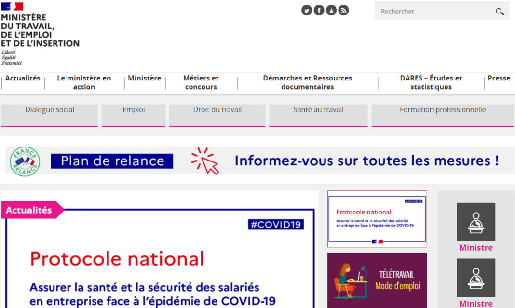Subscribe via the RSS feed icon

pos(343,11)
